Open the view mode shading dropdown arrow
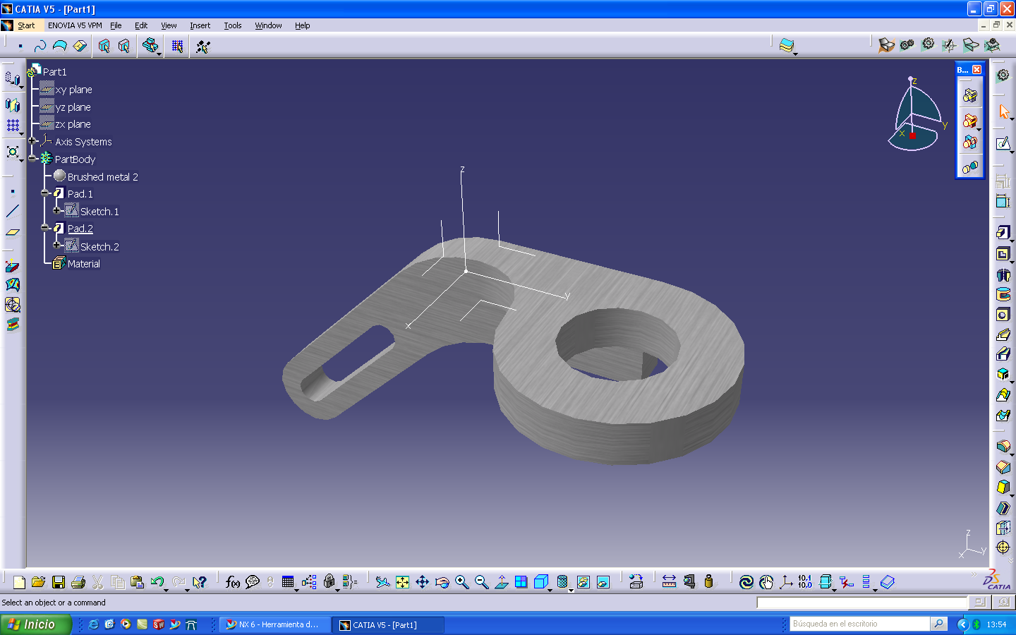 571,590
